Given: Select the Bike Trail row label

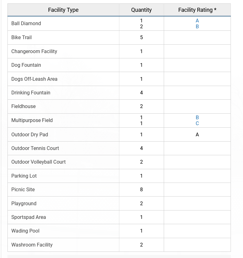Looking at the screenshot, I should tap(21, 37).
